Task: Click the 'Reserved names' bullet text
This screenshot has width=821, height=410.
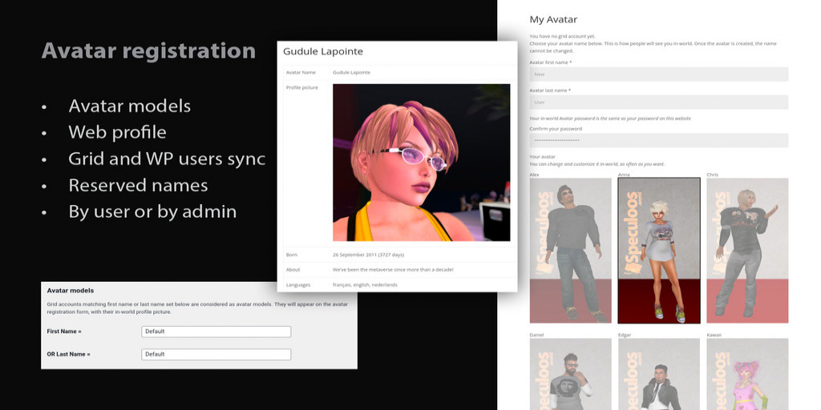Action: tap(138, 185)
